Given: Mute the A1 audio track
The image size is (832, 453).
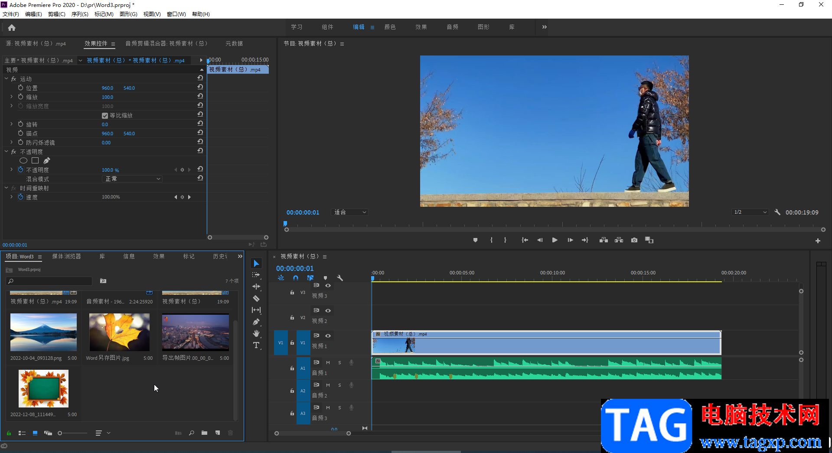Looking at the screenshot, I should pos(328,362).
